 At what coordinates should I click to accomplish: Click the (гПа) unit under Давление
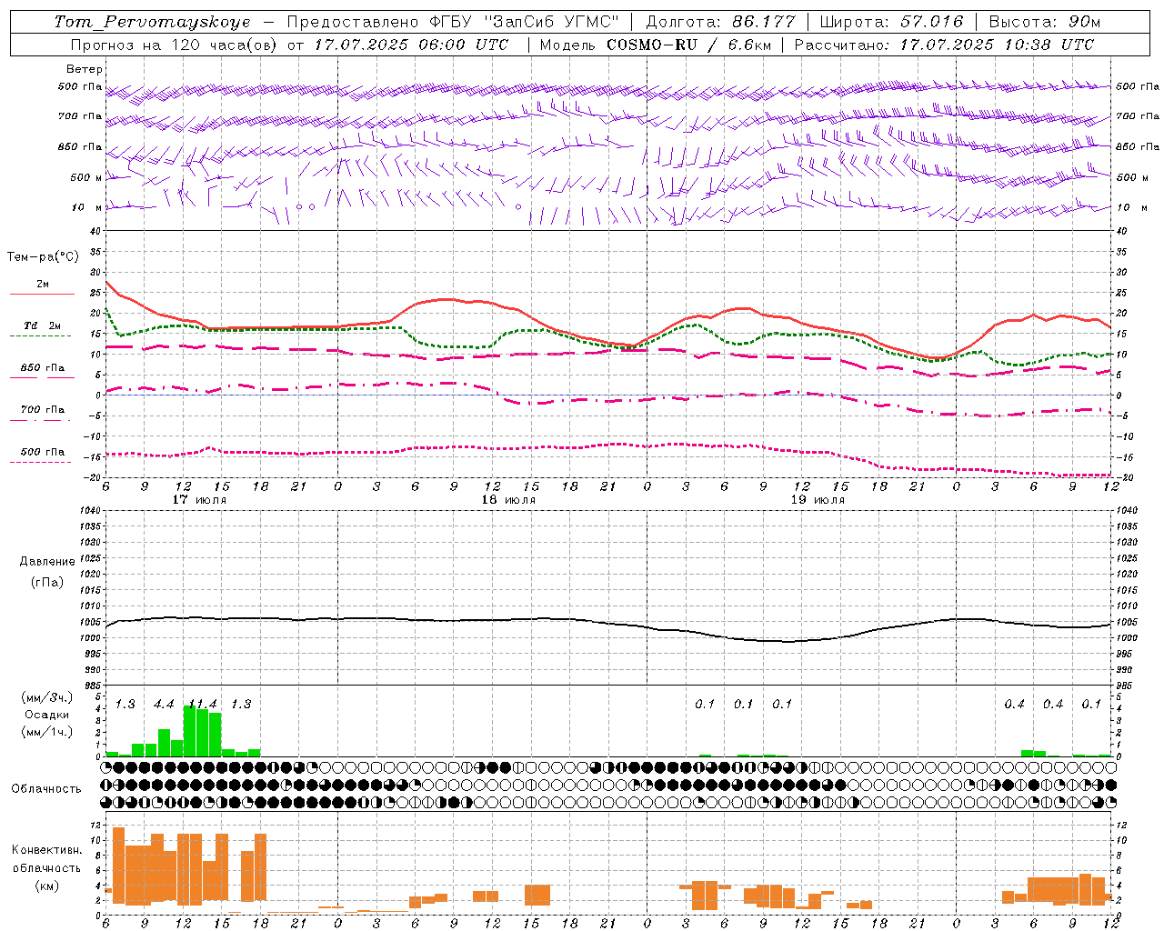pos(47,582)
